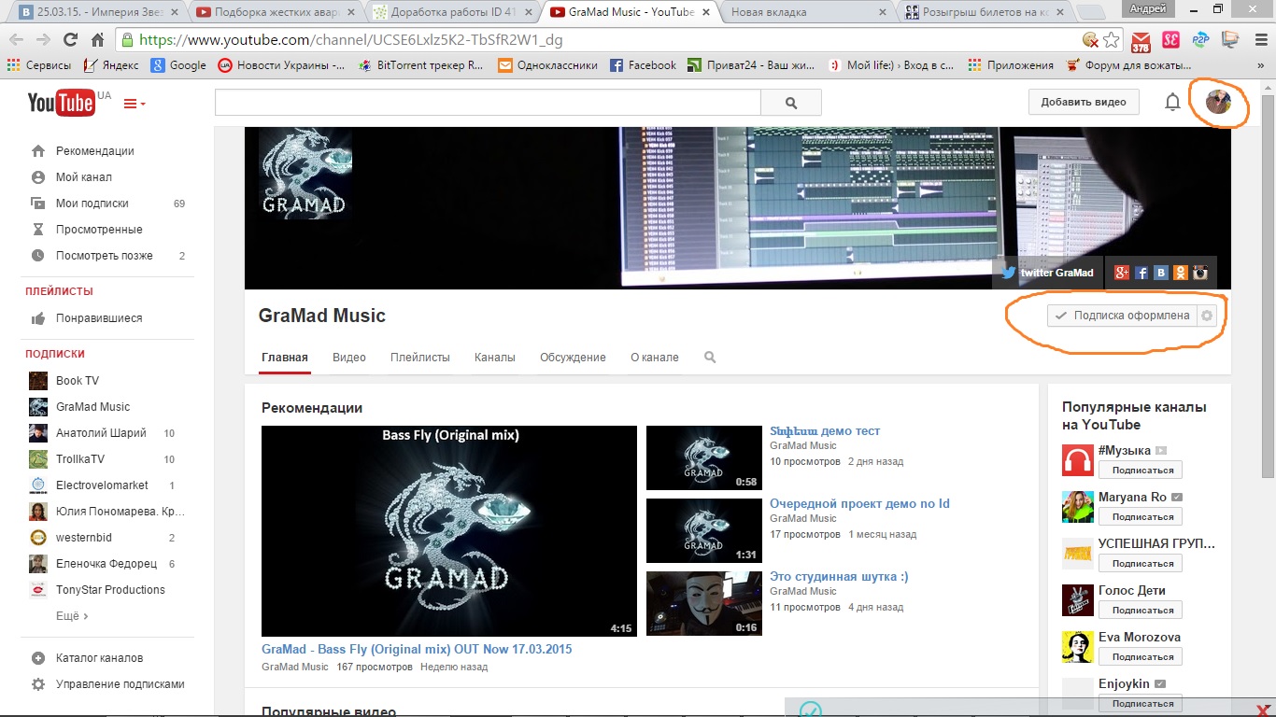Click the browser forward arrow
Screen dimensions: 1276x717
[x=43, y=40]
